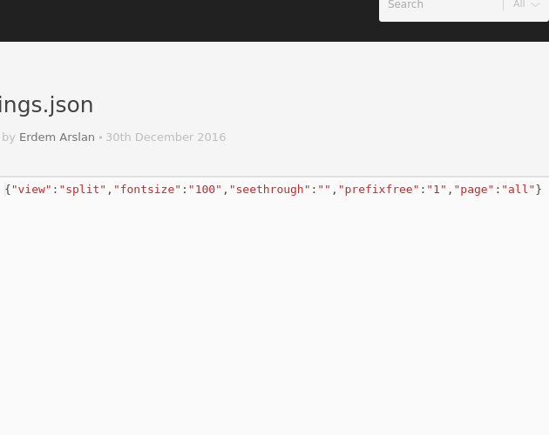The width and height of the screenshot is (549, 435).
Task: Open author Erdem Arslan's profile link
Action: coord(57,137)
